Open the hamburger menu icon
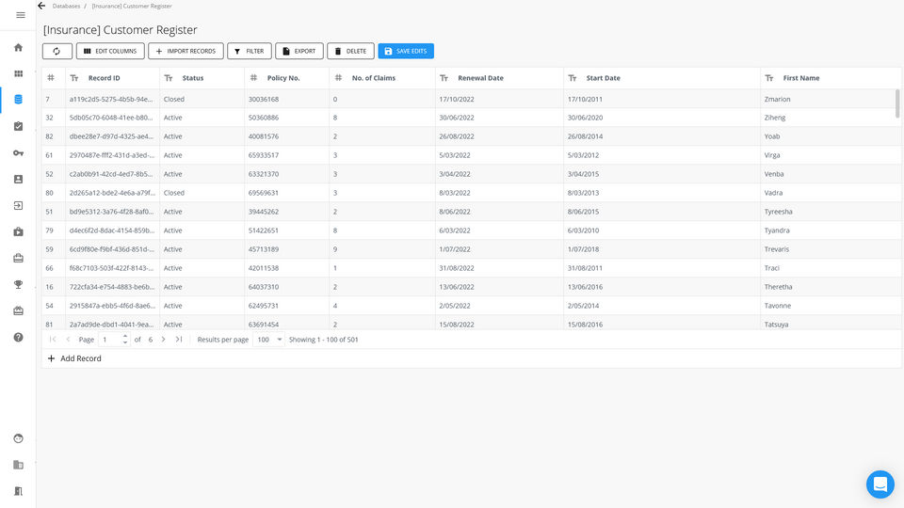 click(x=21, y=15)
